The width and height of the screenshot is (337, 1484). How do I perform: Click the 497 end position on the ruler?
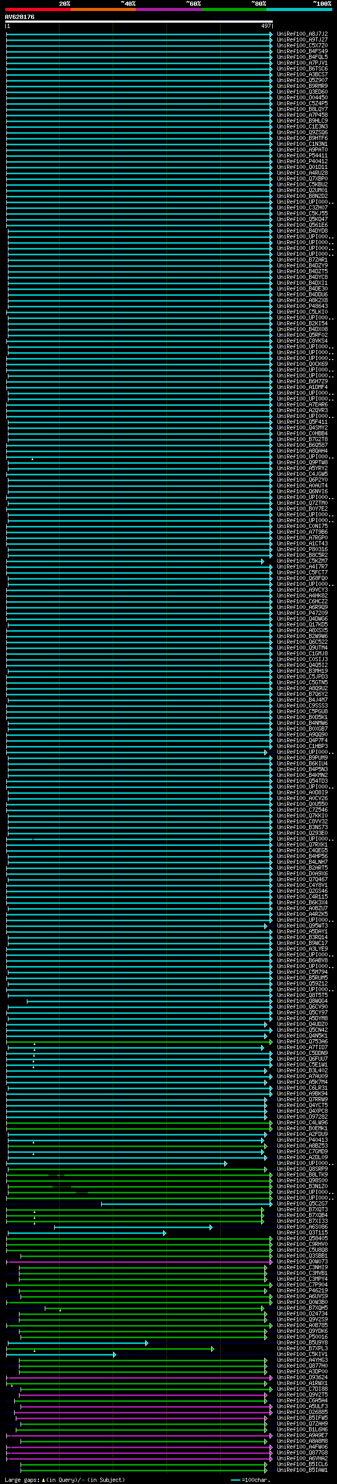point(265,26)
